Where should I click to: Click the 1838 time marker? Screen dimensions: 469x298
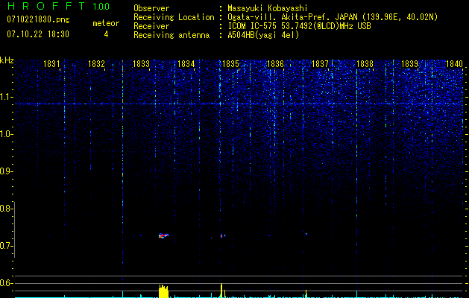(365, 64)
